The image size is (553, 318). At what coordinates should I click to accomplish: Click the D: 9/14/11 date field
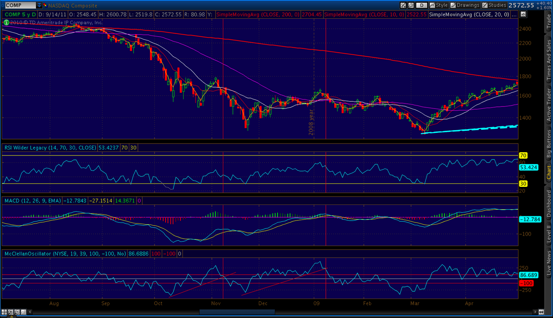click(x=52, y=15)
